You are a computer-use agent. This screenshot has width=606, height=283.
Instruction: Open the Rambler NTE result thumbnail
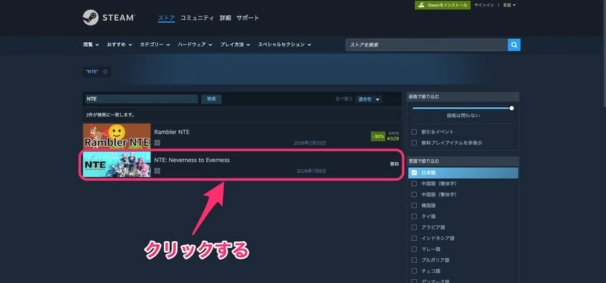117,136
